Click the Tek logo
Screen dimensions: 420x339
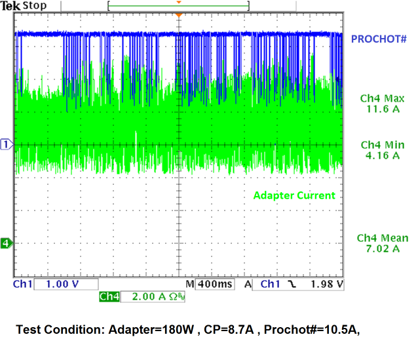[10, 6]
